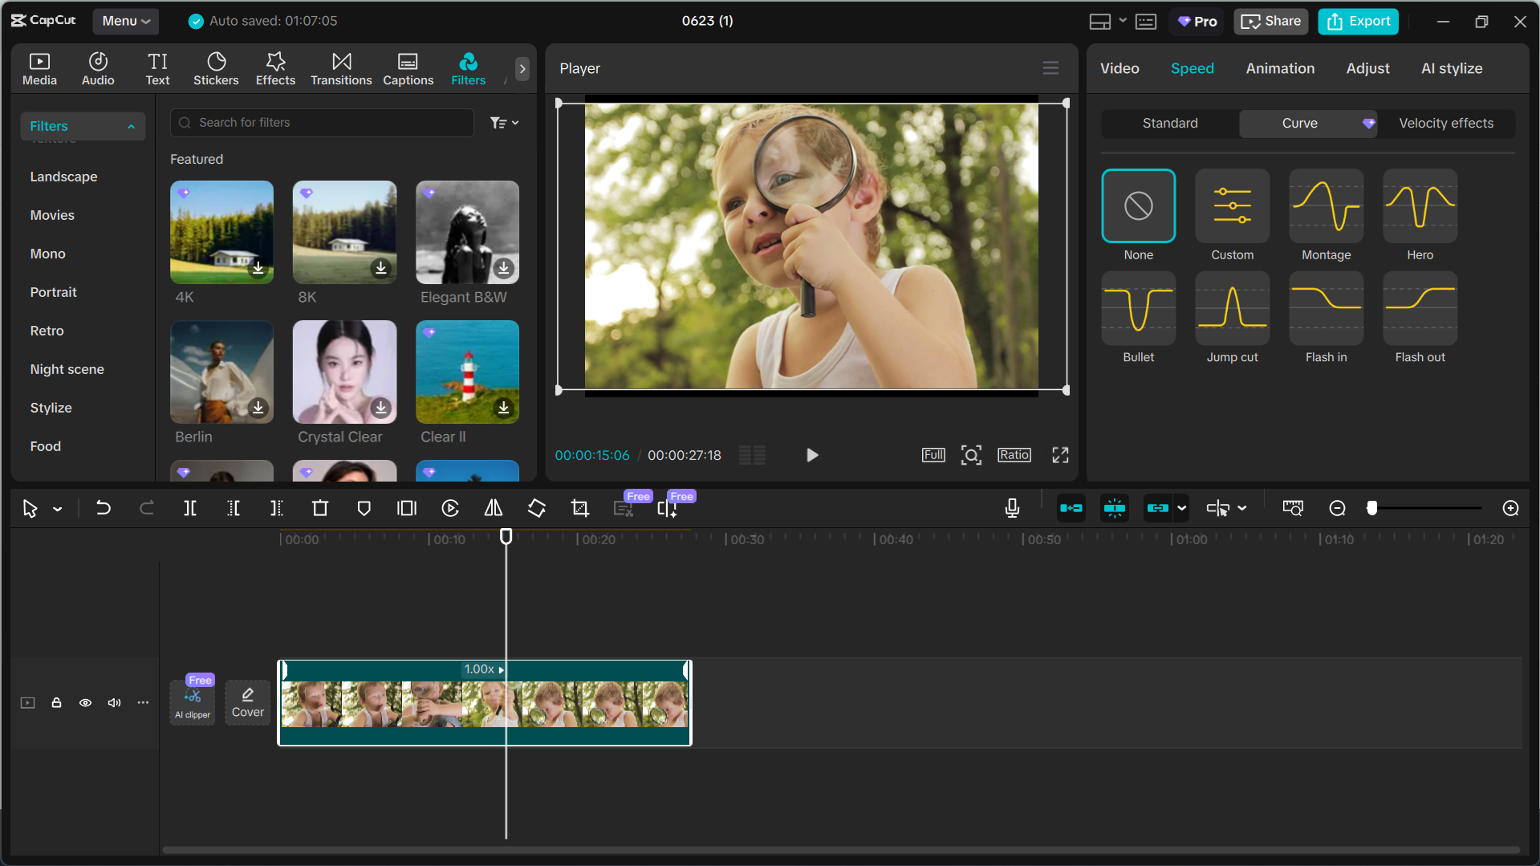Select the split tool in the toolbar
Image resolution: width=1540 pixels, height=866 pixels.
click(x=190, y=508)
